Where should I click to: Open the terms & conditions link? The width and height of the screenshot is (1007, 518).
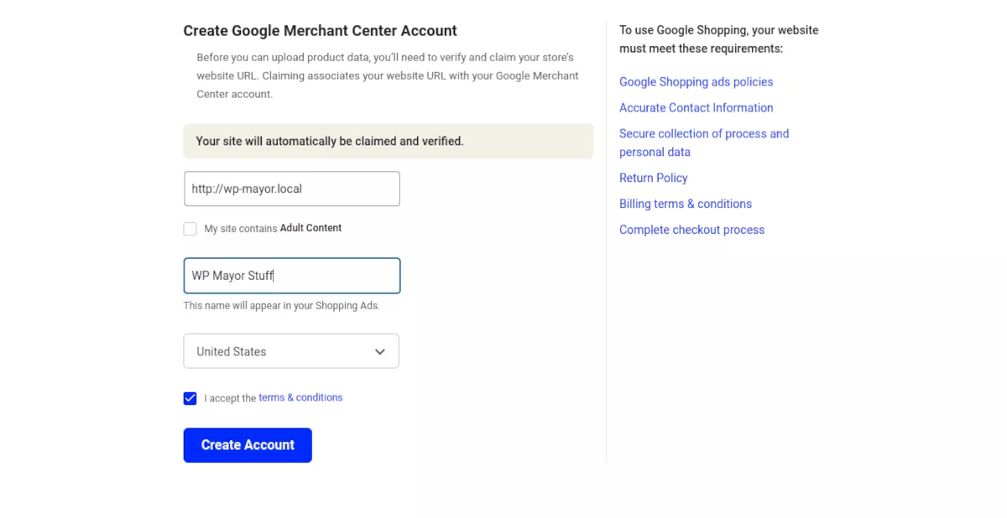(x=300, y=397)
